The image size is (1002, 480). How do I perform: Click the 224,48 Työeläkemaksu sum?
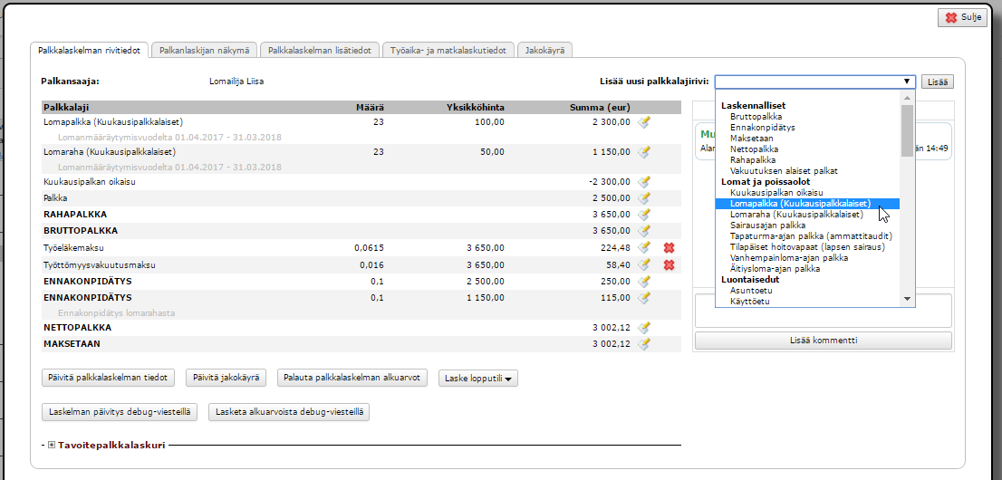(x=617, y=248)
